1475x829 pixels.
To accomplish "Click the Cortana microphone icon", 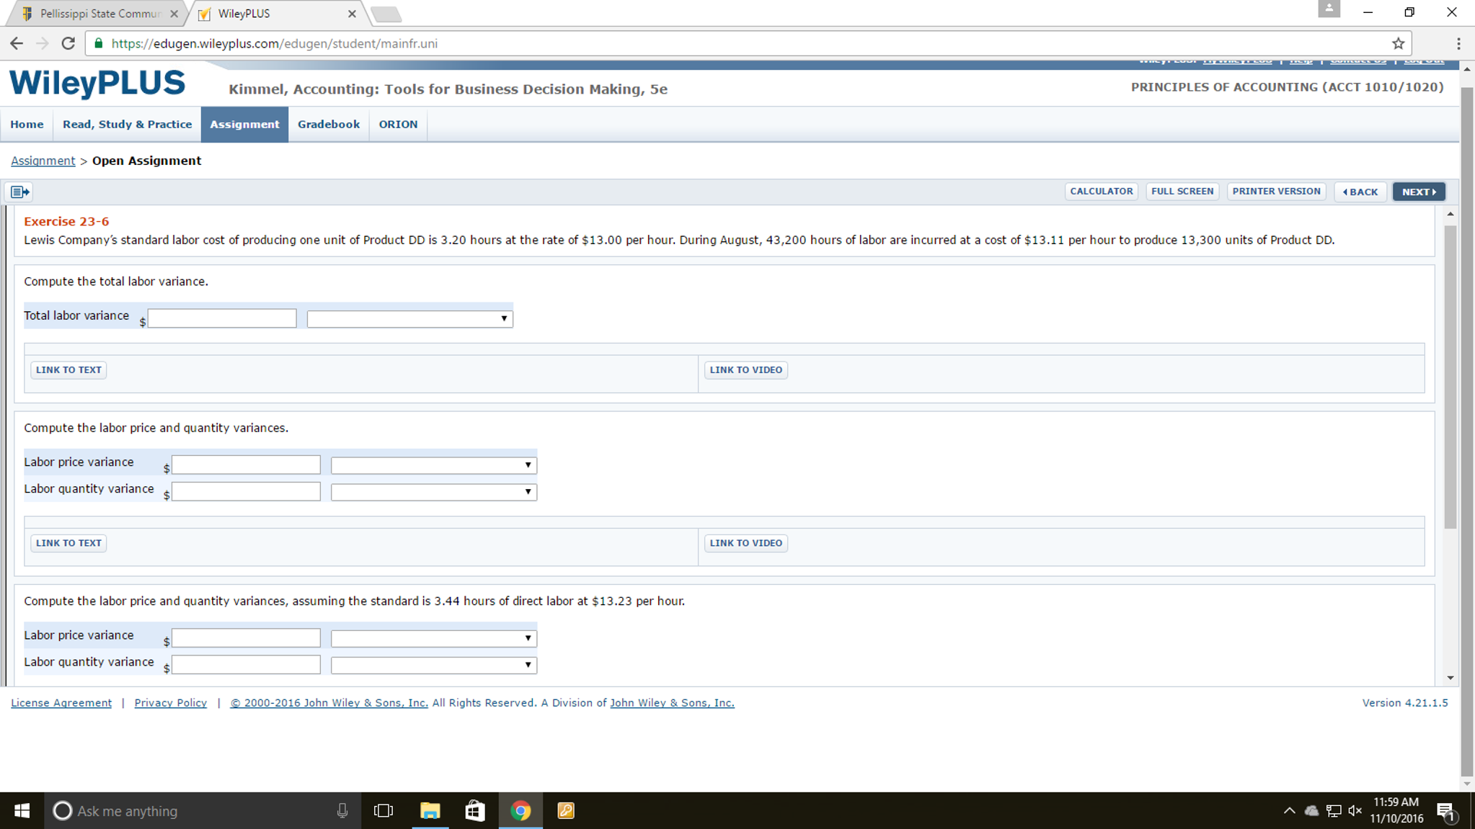I will click(342, 811).
